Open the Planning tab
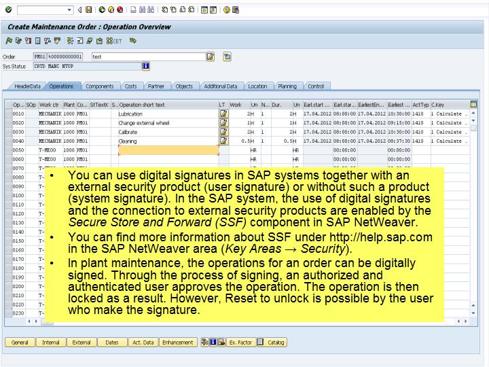 [x=287, y=86]
